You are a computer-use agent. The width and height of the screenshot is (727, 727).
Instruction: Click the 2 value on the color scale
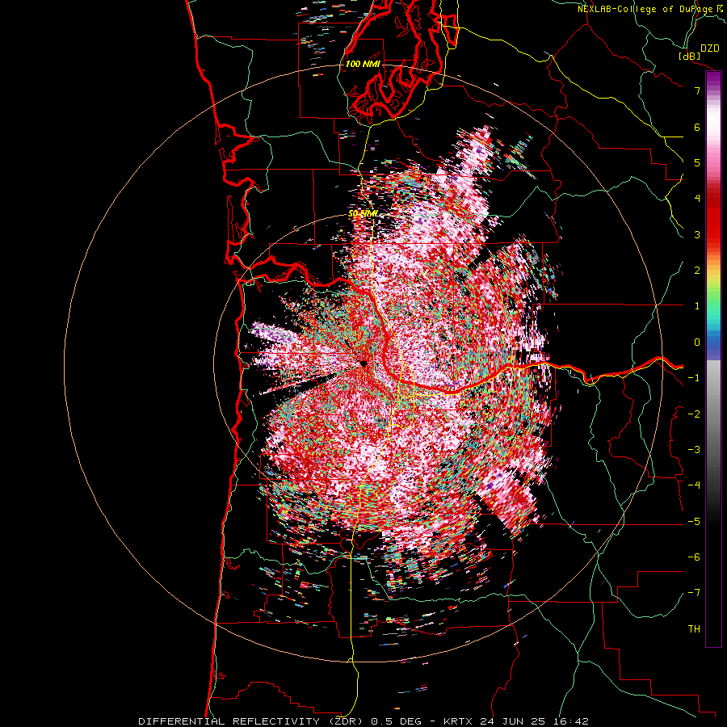pyautogui.click(x=697, y=271)
